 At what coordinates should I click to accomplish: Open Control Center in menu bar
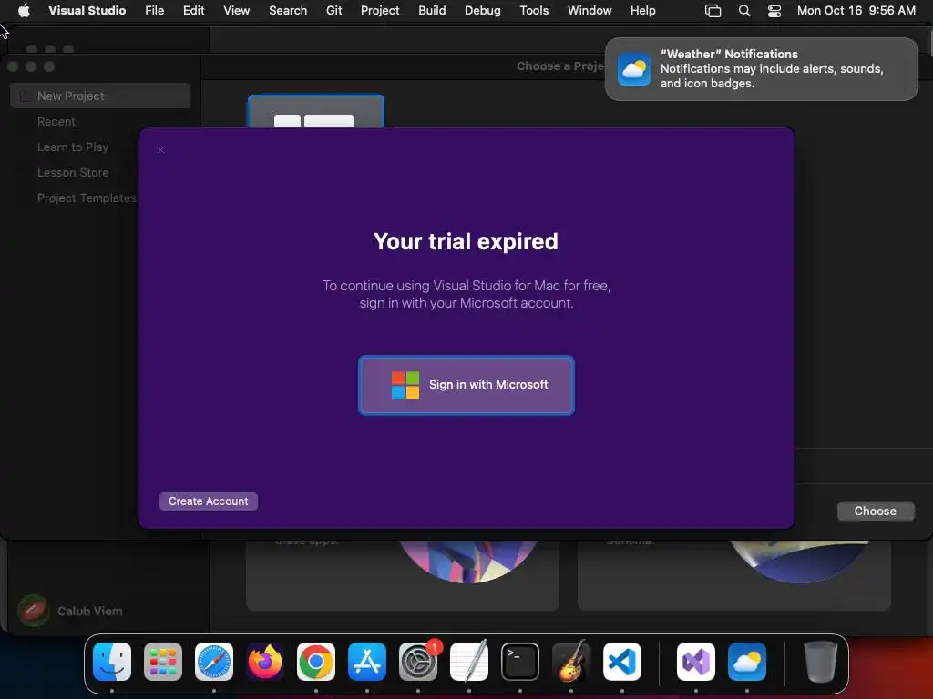tap(774, 11)
